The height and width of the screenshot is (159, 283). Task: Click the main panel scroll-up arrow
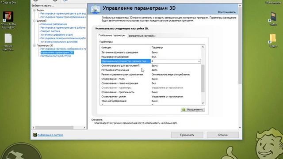[240, 6]
